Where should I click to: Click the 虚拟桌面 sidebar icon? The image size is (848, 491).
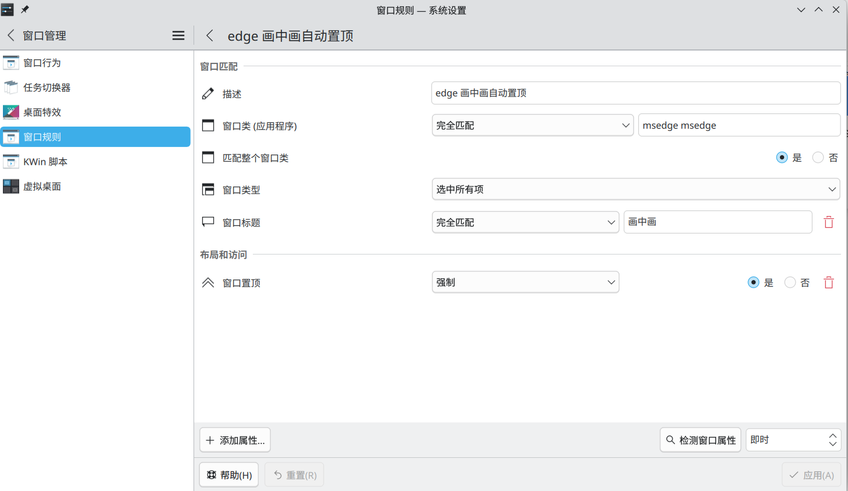pyautogui.click(x=11, y=186)
